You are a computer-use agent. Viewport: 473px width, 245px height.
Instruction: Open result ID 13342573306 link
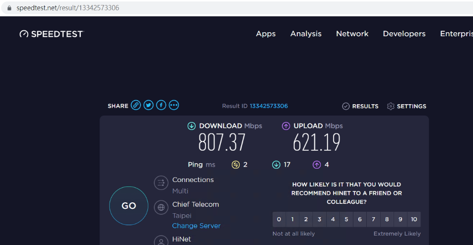(269, 106)
